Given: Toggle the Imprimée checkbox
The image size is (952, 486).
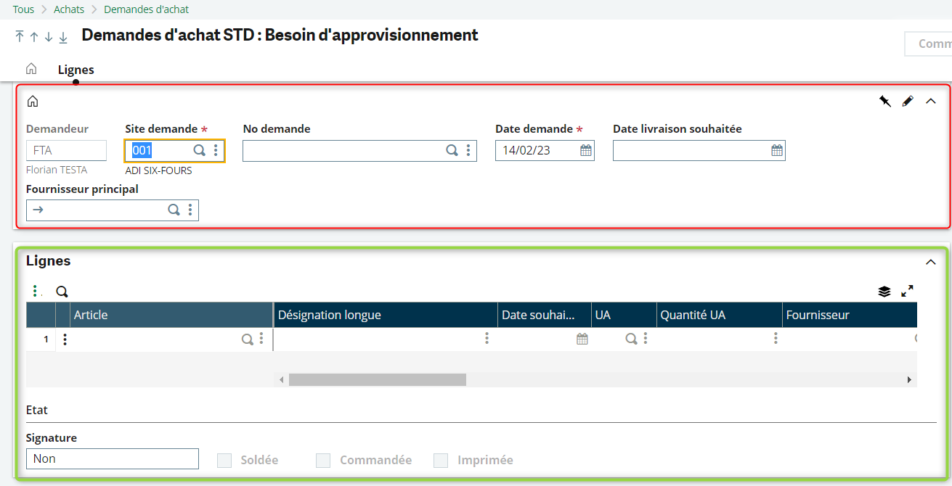Looking at the screenshot, I should coord(441,461).
